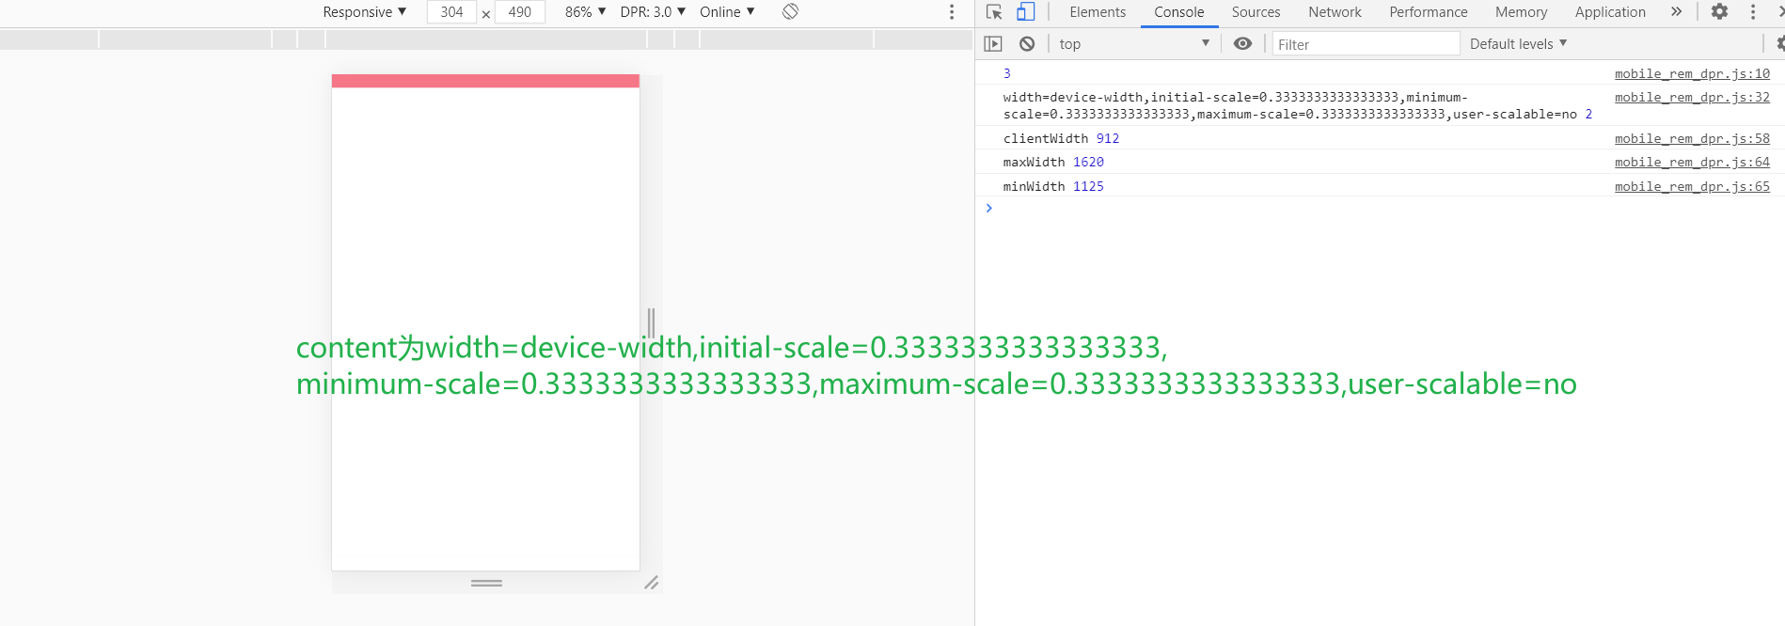Toggle the device toolbar icon
This screenshot has height=626, width=1785.
(1025, 11)
